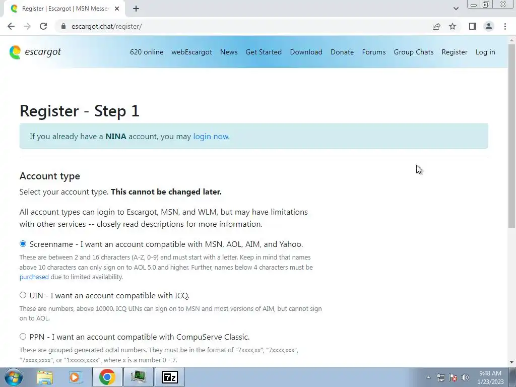Select the UIN account type
Screen dimensions: 516x387
(x=23, y=295)
